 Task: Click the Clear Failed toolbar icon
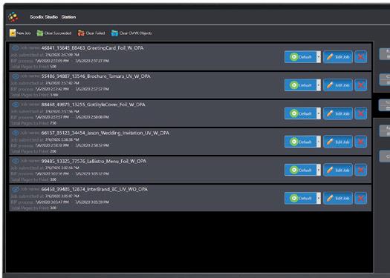pyautogui.click(x=81, y=33)
